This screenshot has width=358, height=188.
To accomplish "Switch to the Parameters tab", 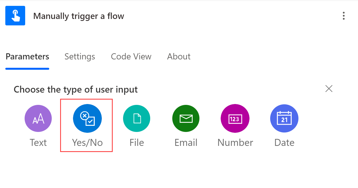I will coord(27,57).
